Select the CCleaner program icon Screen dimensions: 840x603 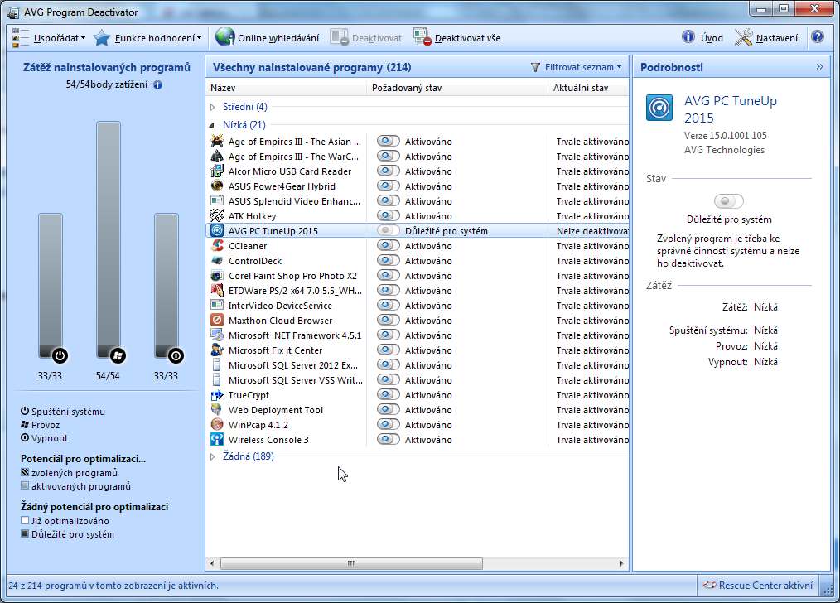click(217, 246)
